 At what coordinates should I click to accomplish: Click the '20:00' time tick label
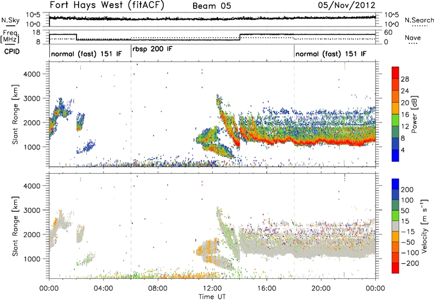321,289
